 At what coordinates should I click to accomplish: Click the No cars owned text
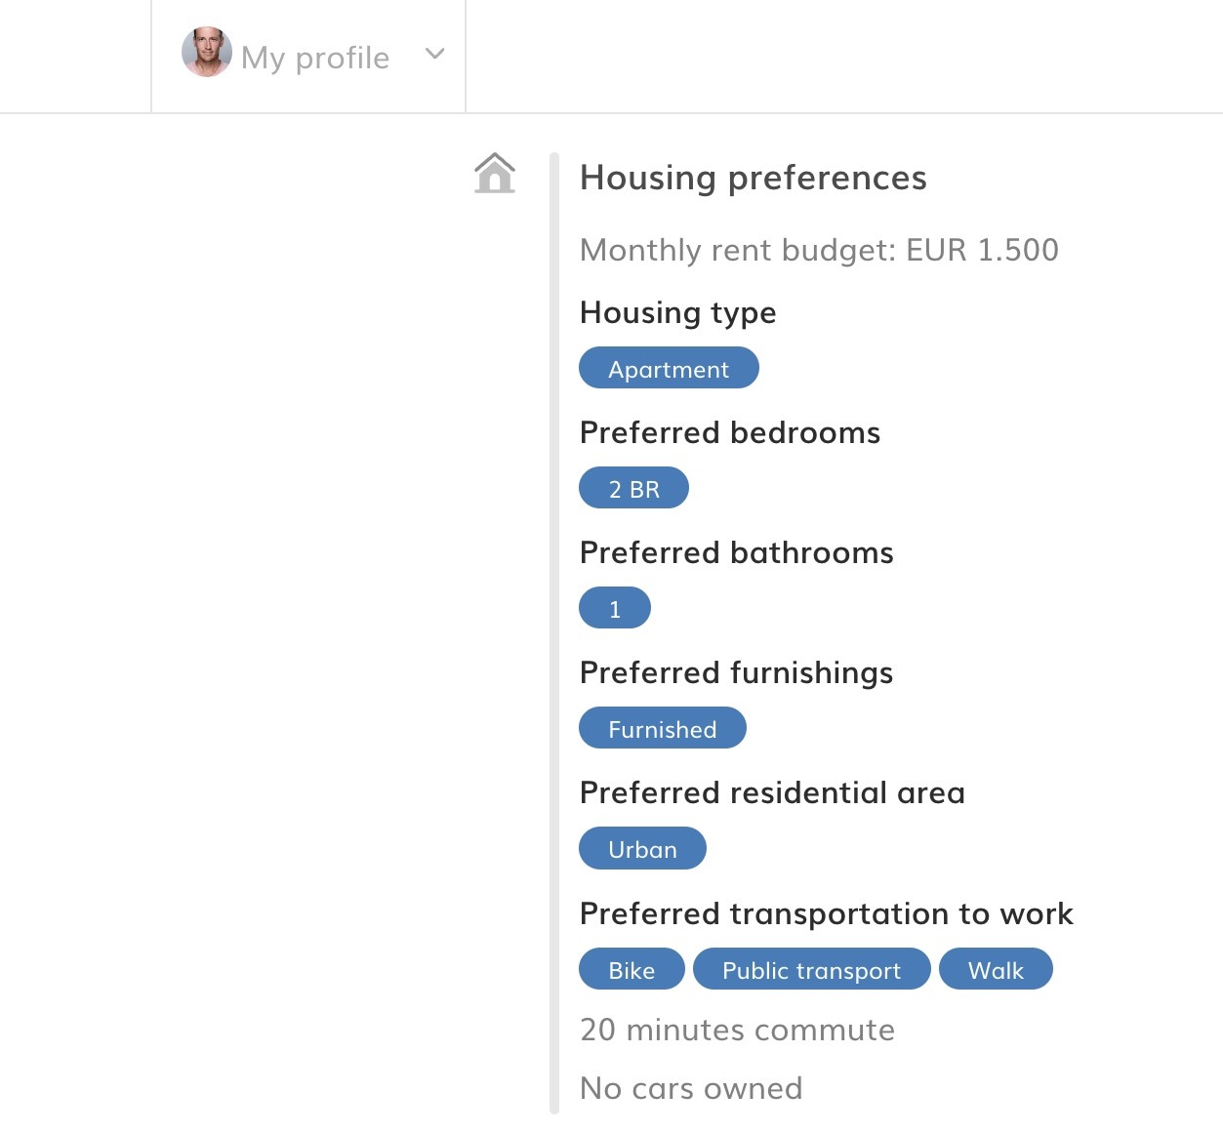pyautogui.click(x=691, y=1088)
